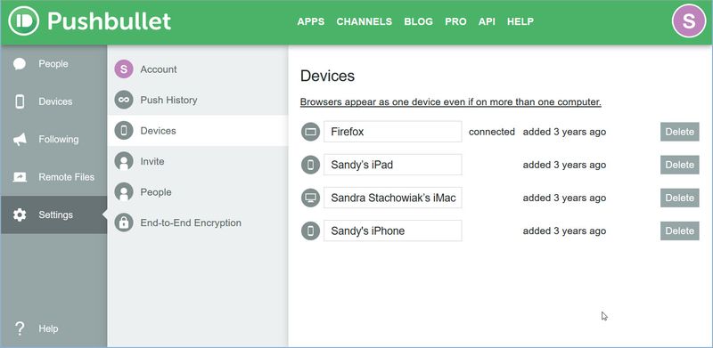The height and width of the screenshot is (348, 713).
Task: Click the 'connected' status for Firefox
Action: pyautogui.click(x=492, y=132)
